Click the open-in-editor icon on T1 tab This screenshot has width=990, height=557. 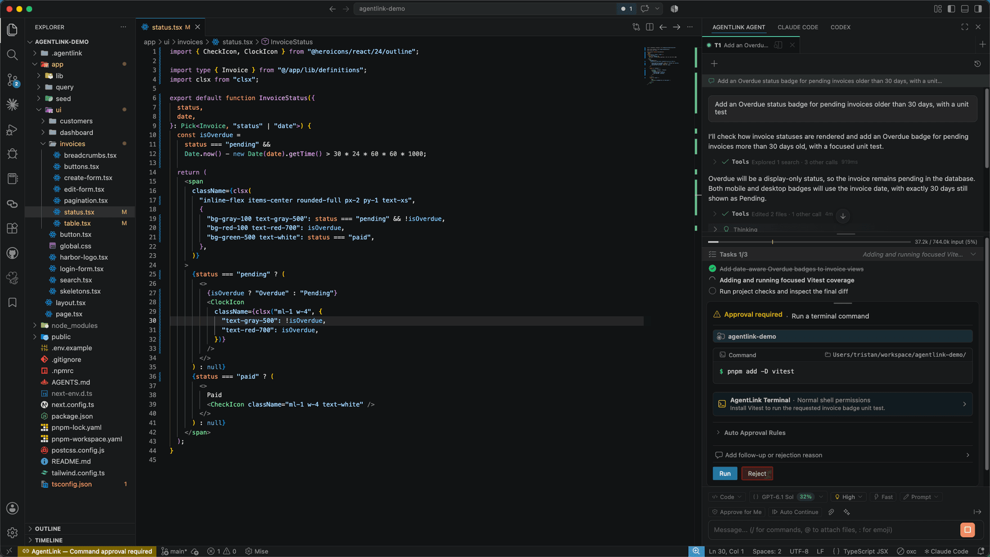(x=778, y=45)
